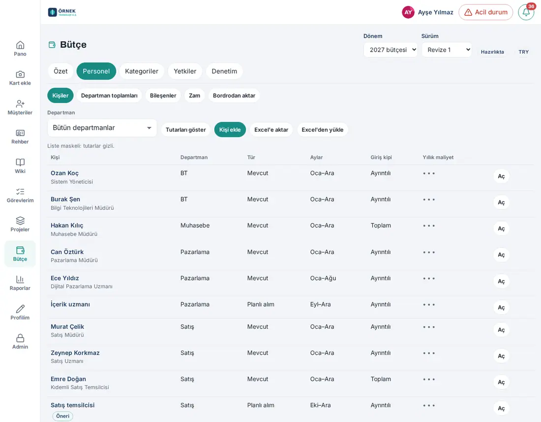Select the Bileşenler sub-tab

pyautogui.click(x=163, y=95)
